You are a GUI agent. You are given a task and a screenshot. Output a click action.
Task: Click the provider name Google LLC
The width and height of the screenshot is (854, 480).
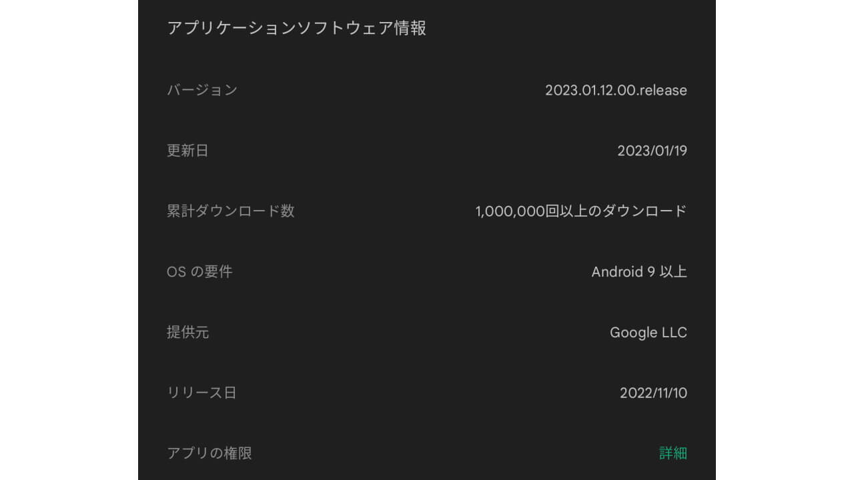point(648,332)
